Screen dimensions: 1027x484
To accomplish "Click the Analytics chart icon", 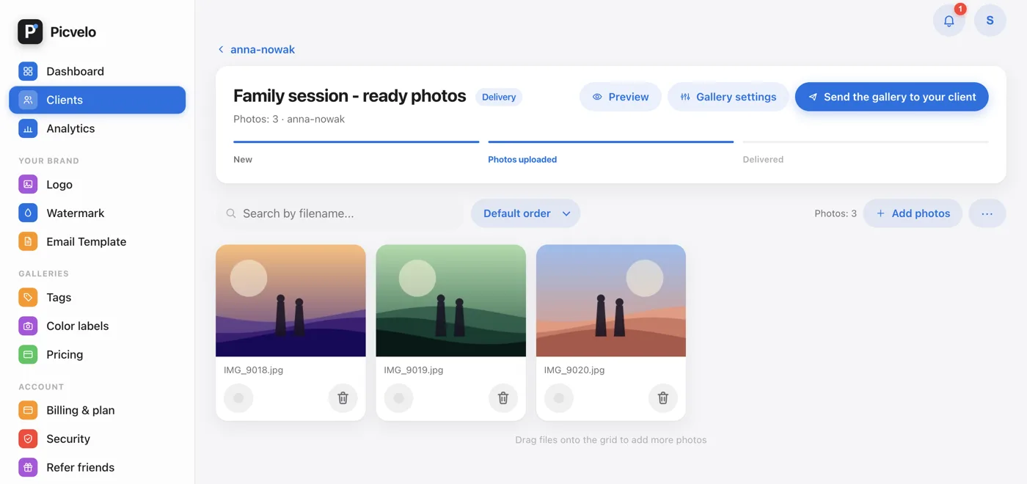I will (x=28, y=128).
